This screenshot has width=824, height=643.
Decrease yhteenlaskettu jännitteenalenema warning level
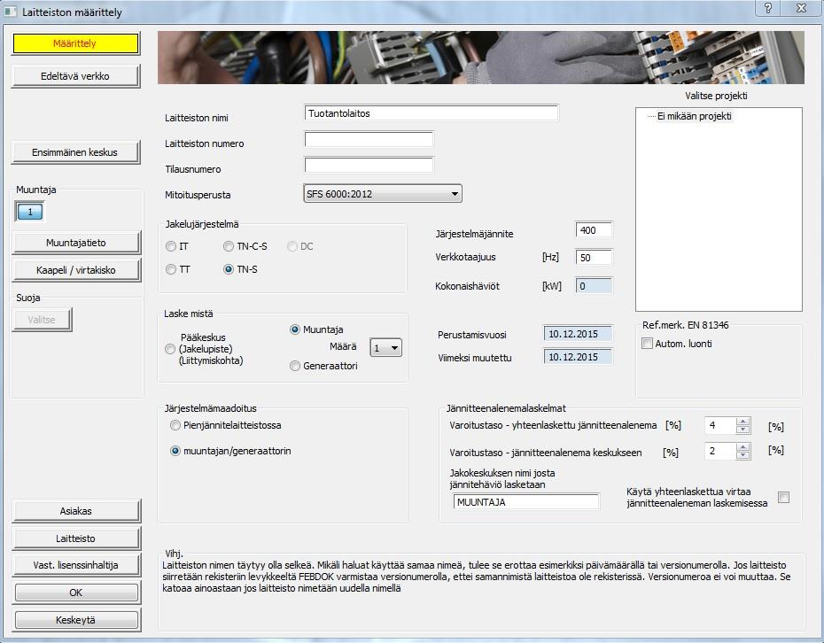(743, 430)
